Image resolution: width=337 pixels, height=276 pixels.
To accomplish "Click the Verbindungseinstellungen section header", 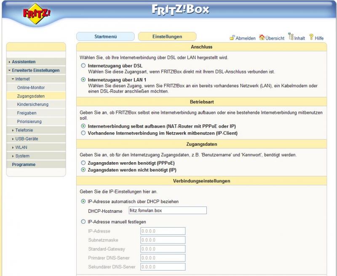I will click(202, 181).
